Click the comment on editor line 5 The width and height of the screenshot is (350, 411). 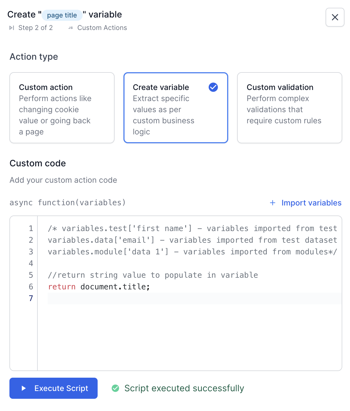point(153,275)
